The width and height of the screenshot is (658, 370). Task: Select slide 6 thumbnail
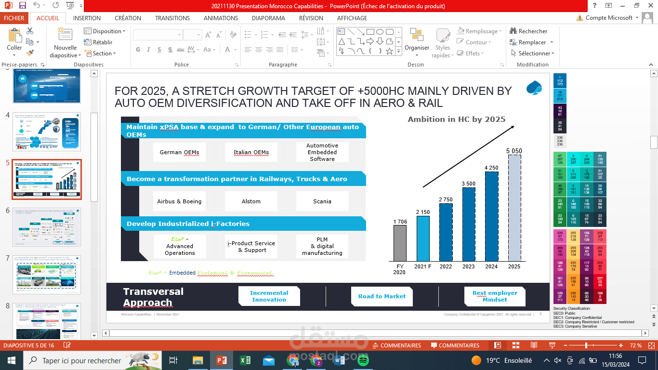coord(47,227)
